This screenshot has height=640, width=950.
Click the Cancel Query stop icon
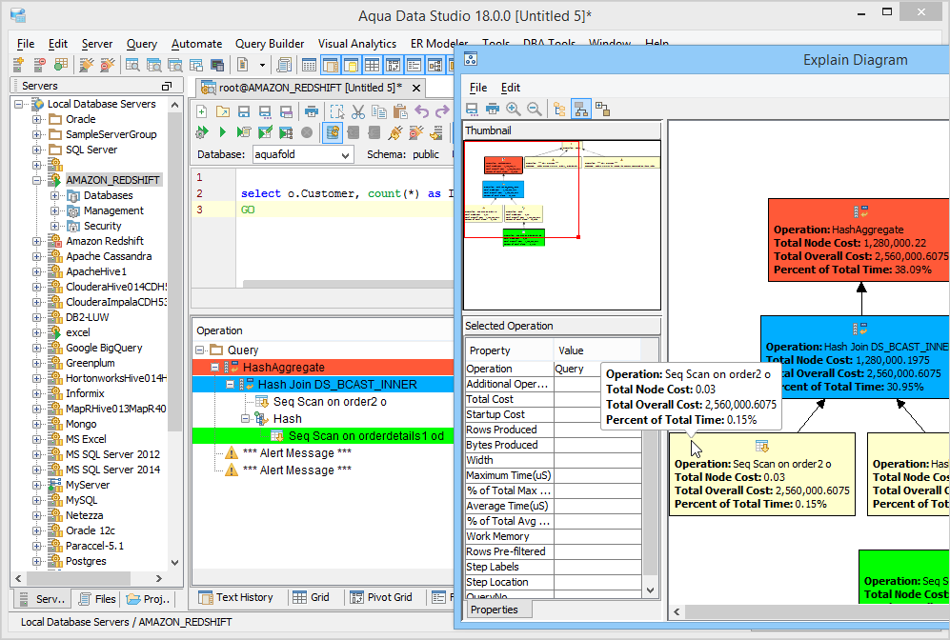click(x=306, y=132)
